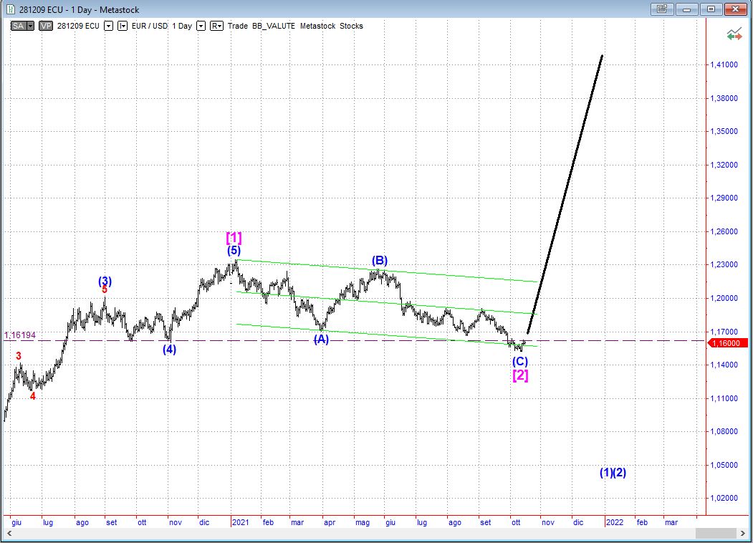
Task: Click the BB_VALUTE label
Action: pyautogui.click(x=274, y=26)
